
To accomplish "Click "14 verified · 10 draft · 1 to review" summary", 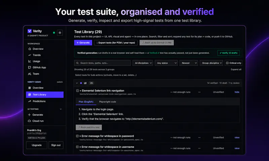I will 223,83.
